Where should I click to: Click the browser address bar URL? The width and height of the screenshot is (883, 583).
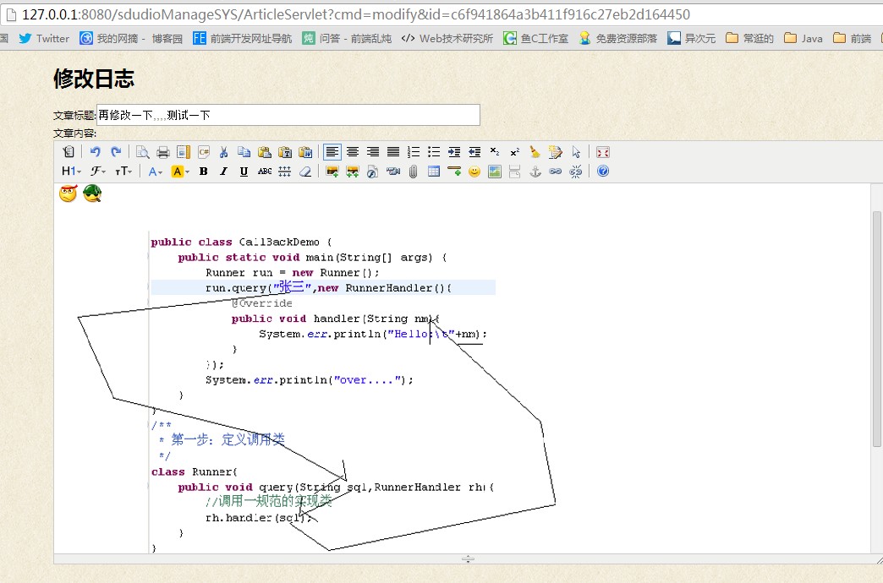tap(356, 14)
